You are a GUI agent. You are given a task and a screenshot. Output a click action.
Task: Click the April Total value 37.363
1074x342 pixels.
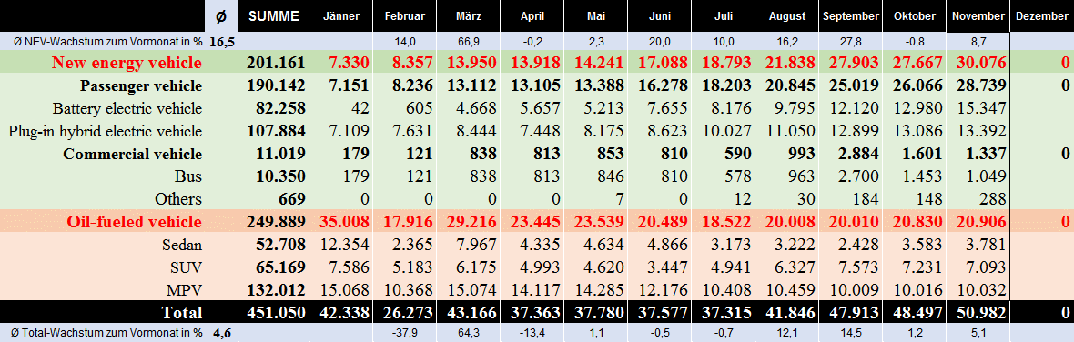(x=534, y=313)
